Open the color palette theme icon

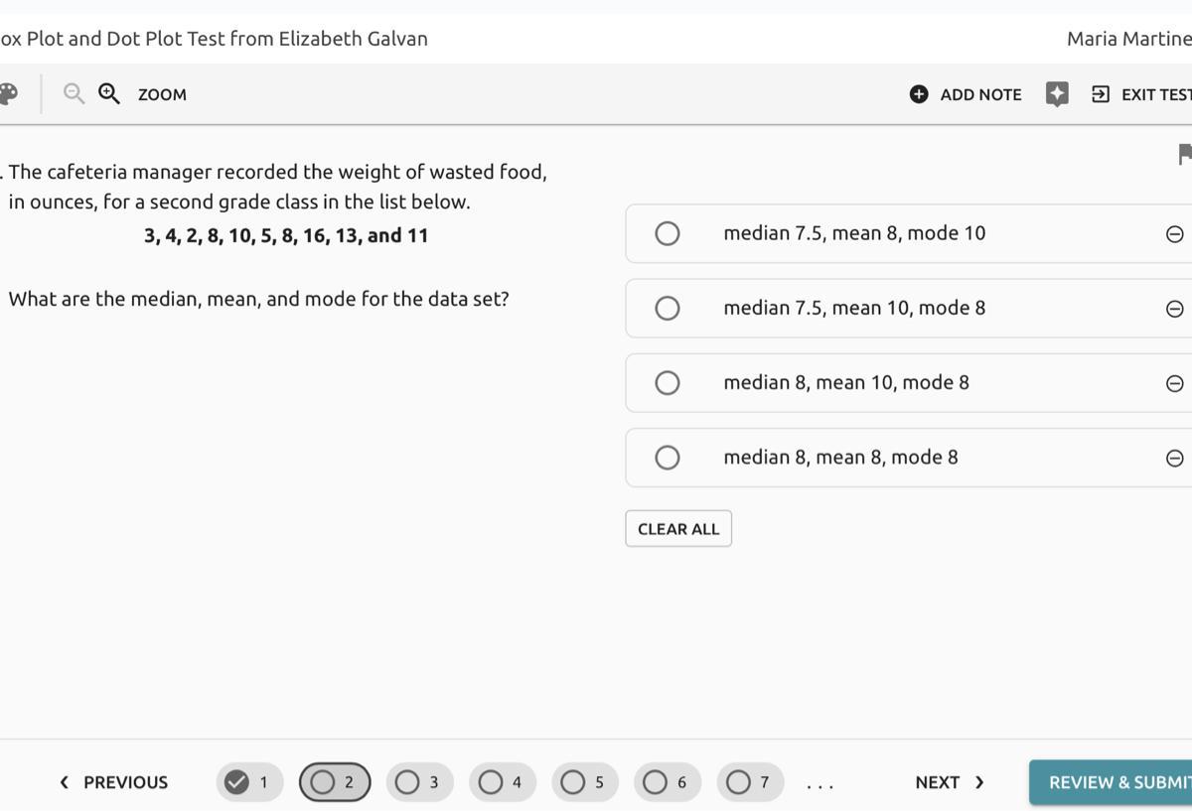(x=8, y=94)
